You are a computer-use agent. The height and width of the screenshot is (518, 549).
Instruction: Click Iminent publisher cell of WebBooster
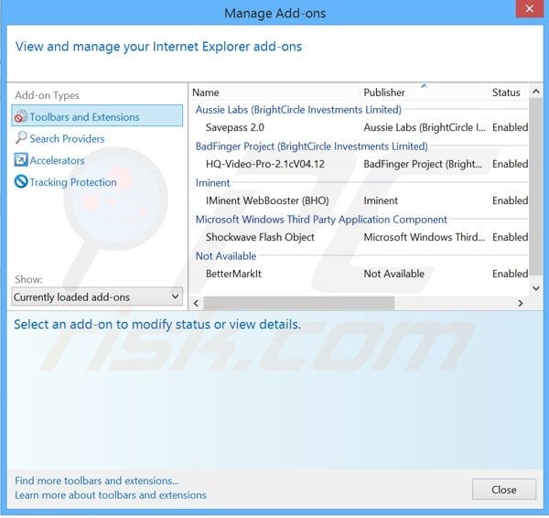(x=381, y=200)
